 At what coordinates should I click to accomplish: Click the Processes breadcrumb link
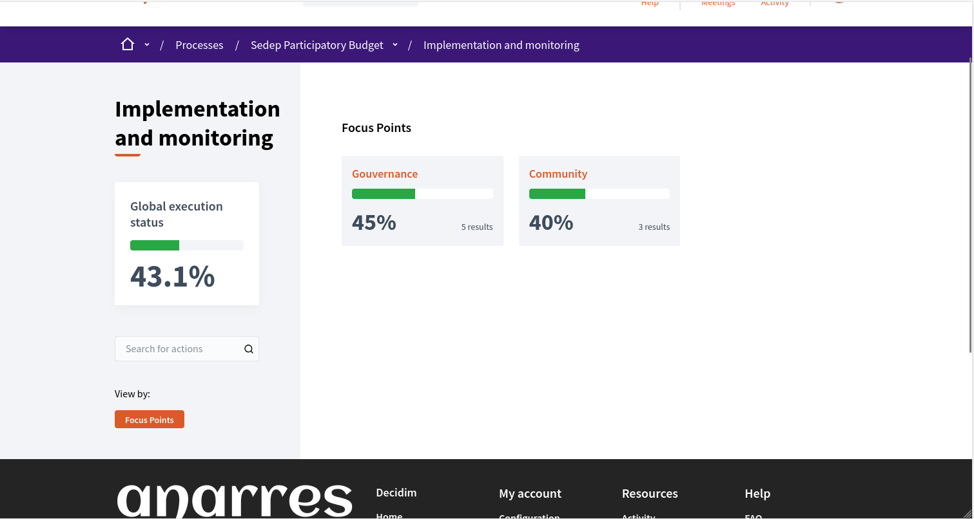pos(199,44)
